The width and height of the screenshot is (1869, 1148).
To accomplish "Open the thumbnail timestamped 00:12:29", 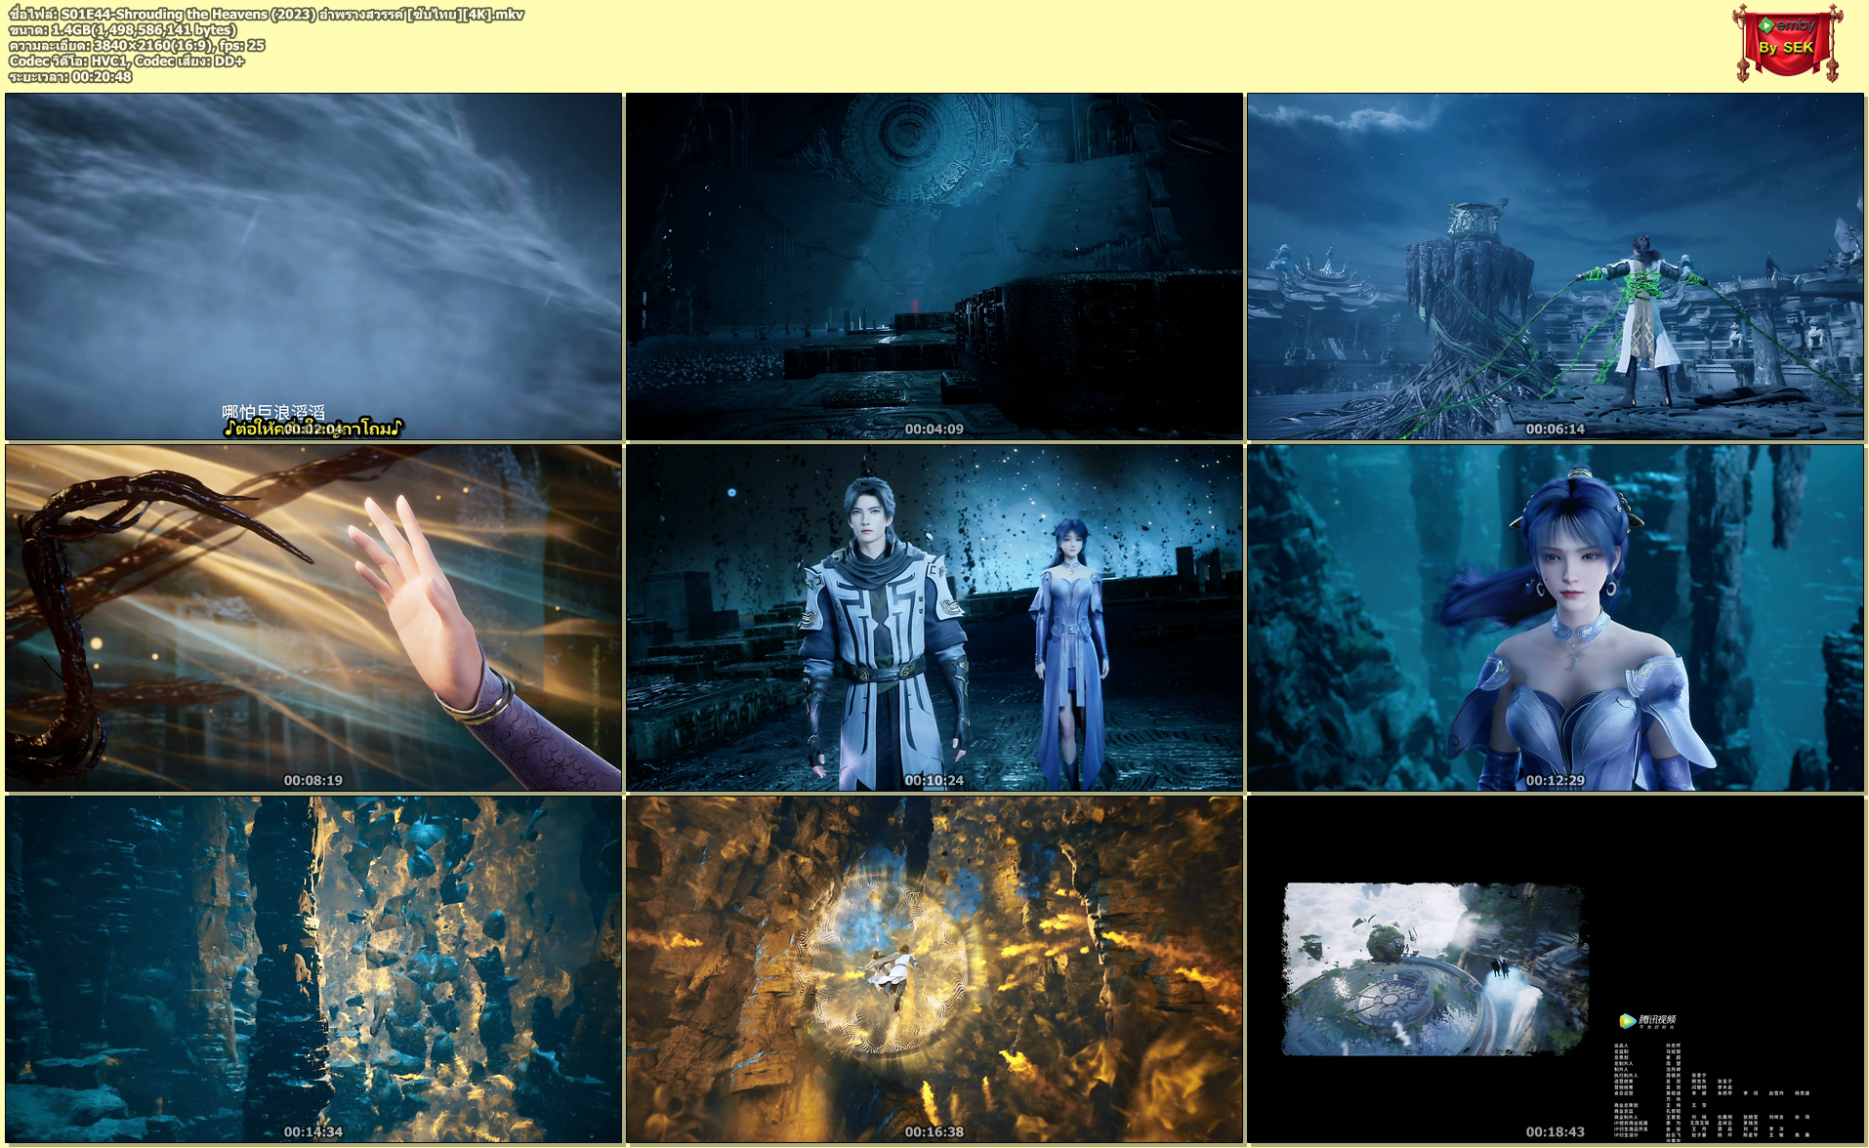I will (x=1556, y=618).
